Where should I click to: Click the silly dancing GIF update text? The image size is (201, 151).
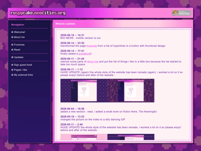[x=93, y=119]
